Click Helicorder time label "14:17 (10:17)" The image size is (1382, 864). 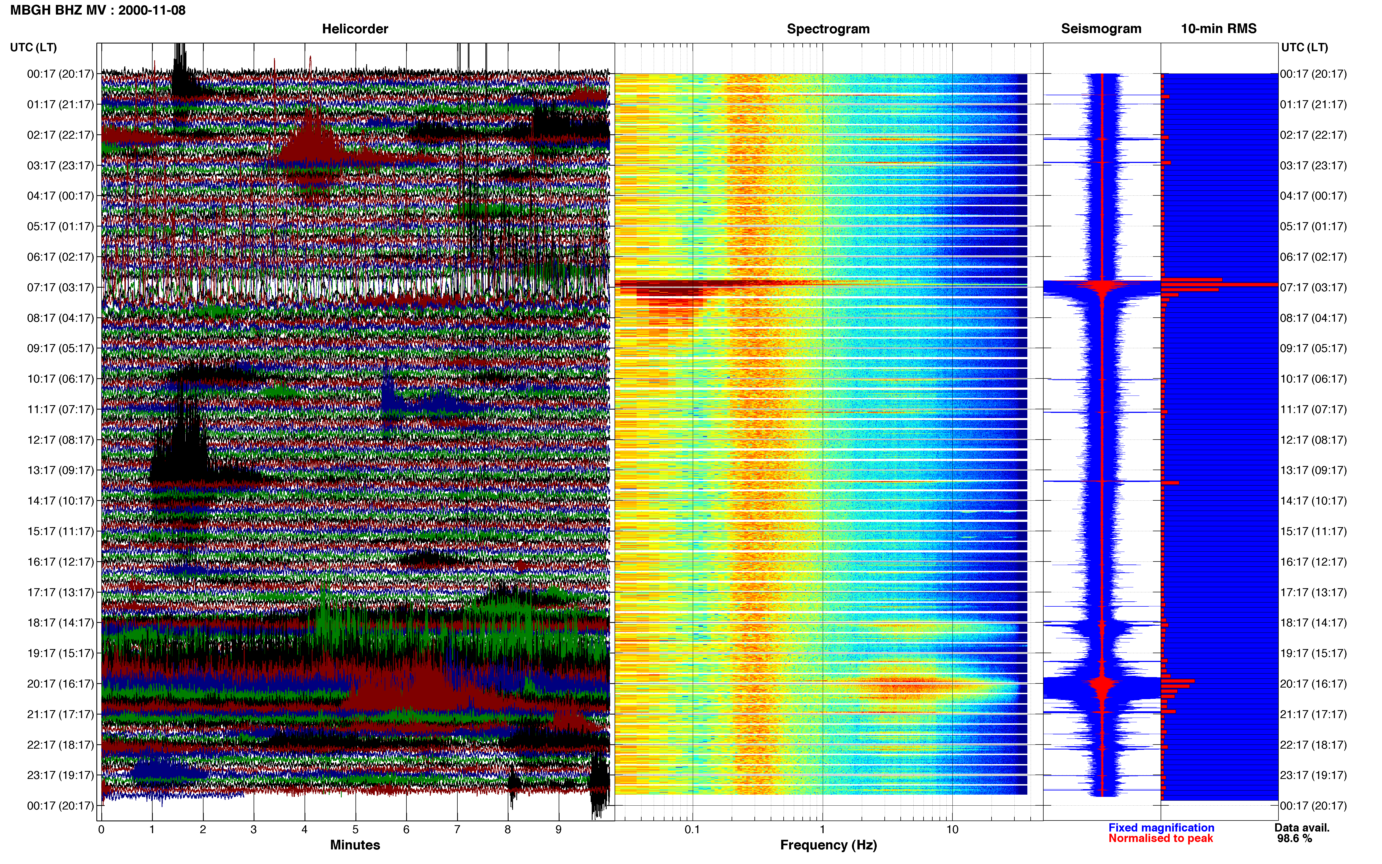click(x=60, y=501)
